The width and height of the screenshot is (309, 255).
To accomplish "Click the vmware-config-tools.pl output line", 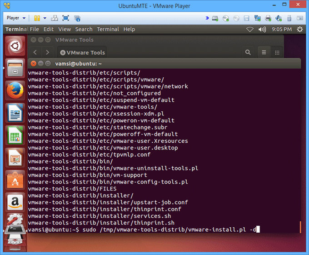I will [x=108, y=182].
